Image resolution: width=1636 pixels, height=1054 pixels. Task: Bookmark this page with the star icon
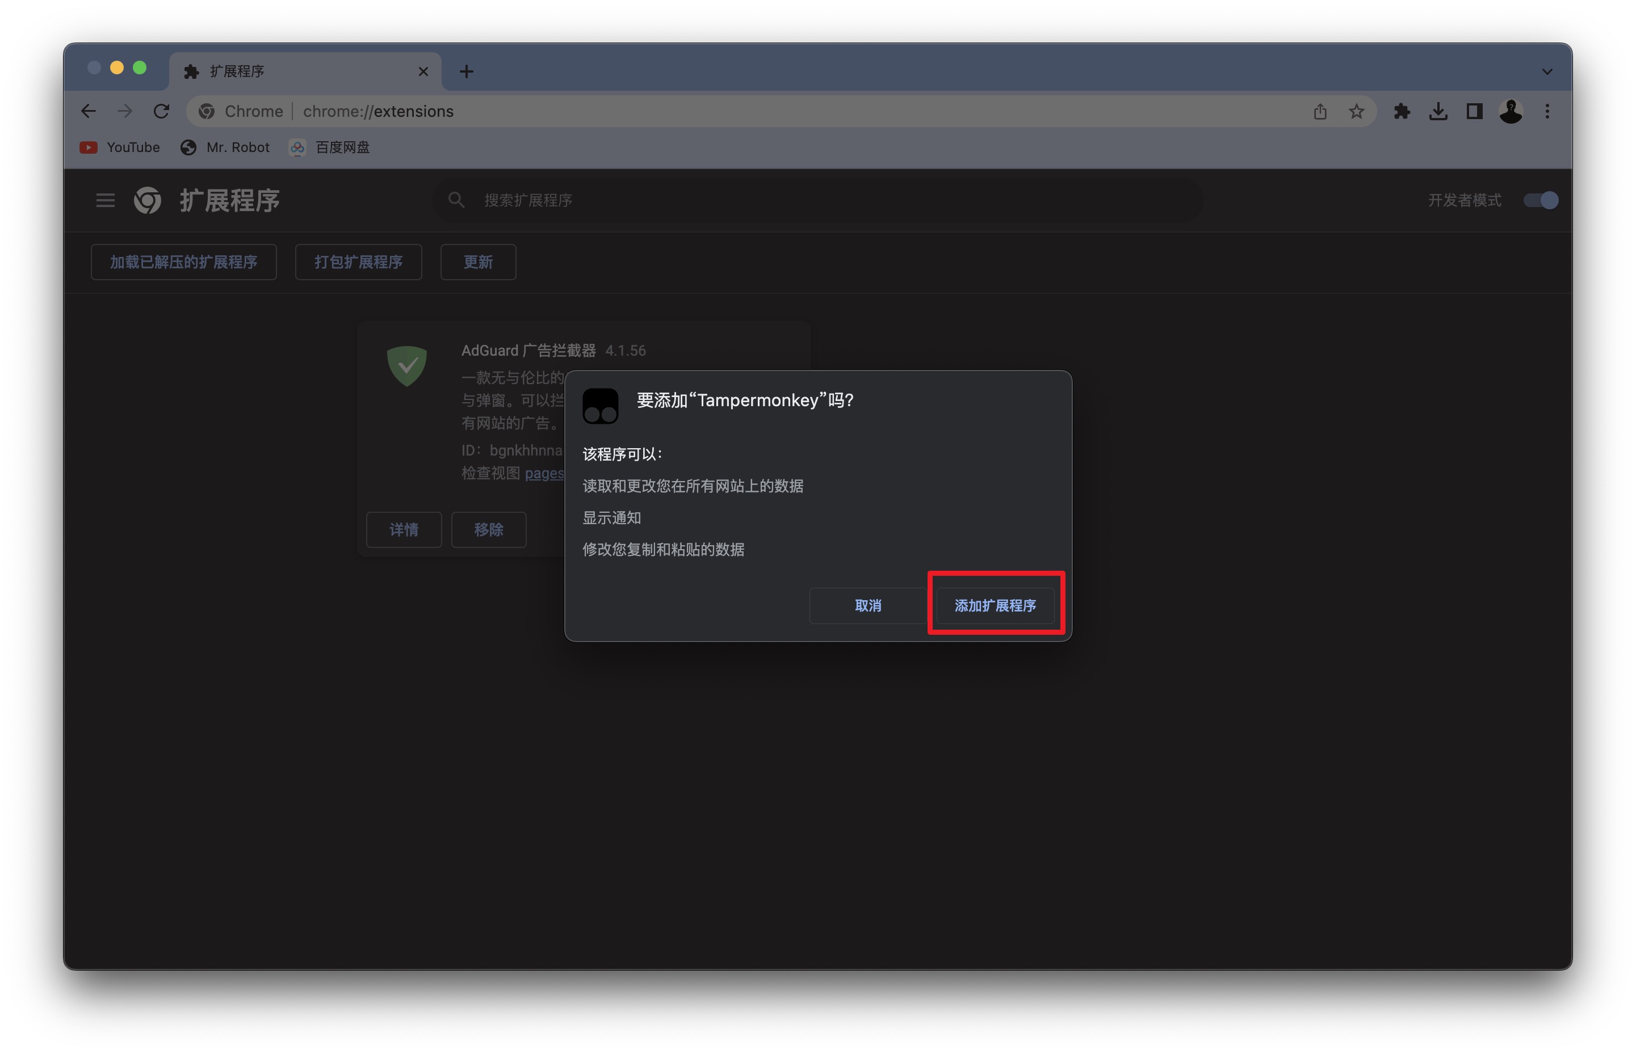tap(1356, 112)
